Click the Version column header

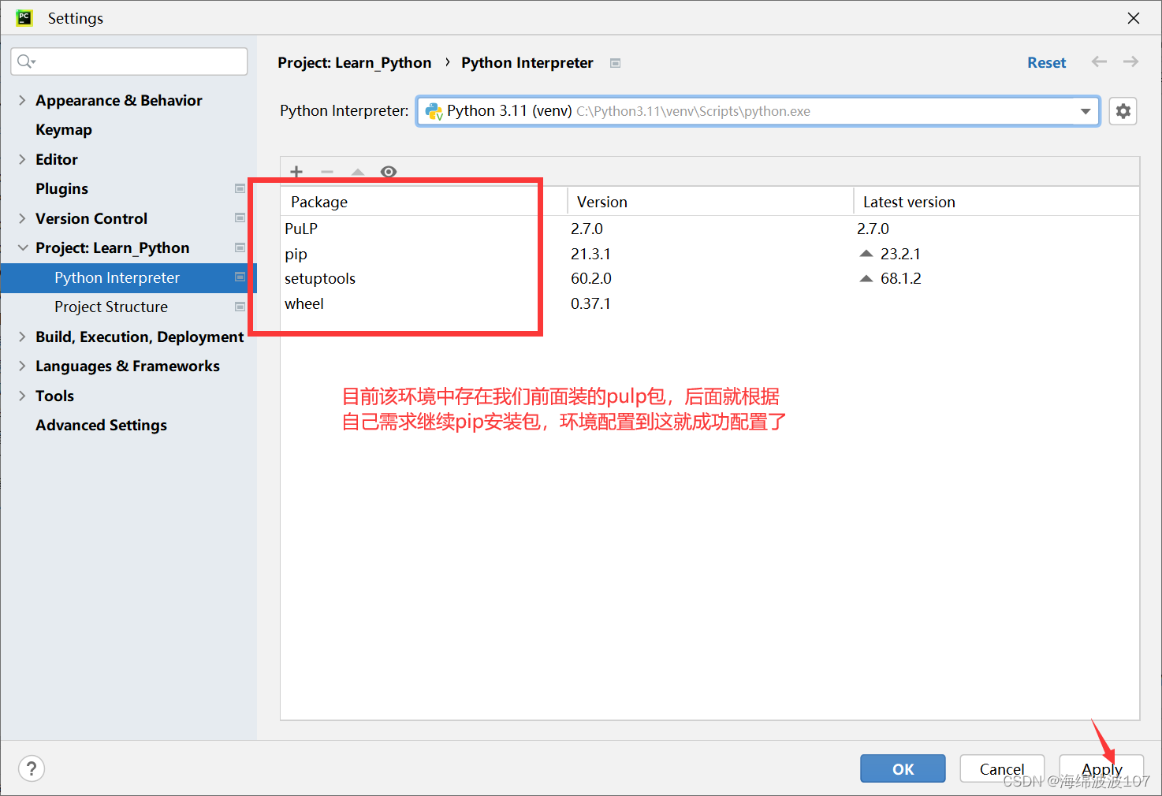coord(710,202)
